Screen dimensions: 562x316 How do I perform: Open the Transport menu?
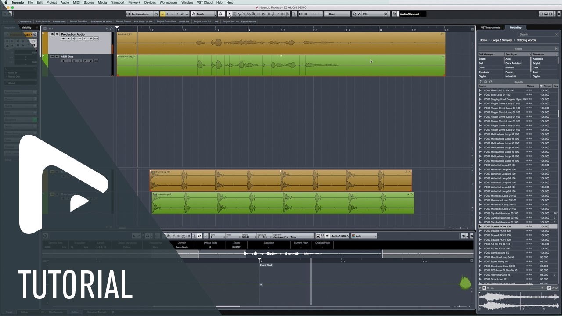coord(117,2)
